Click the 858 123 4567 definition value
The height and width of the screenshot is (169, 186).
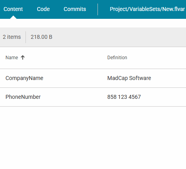pyautogui.click(x=124, y=97)
